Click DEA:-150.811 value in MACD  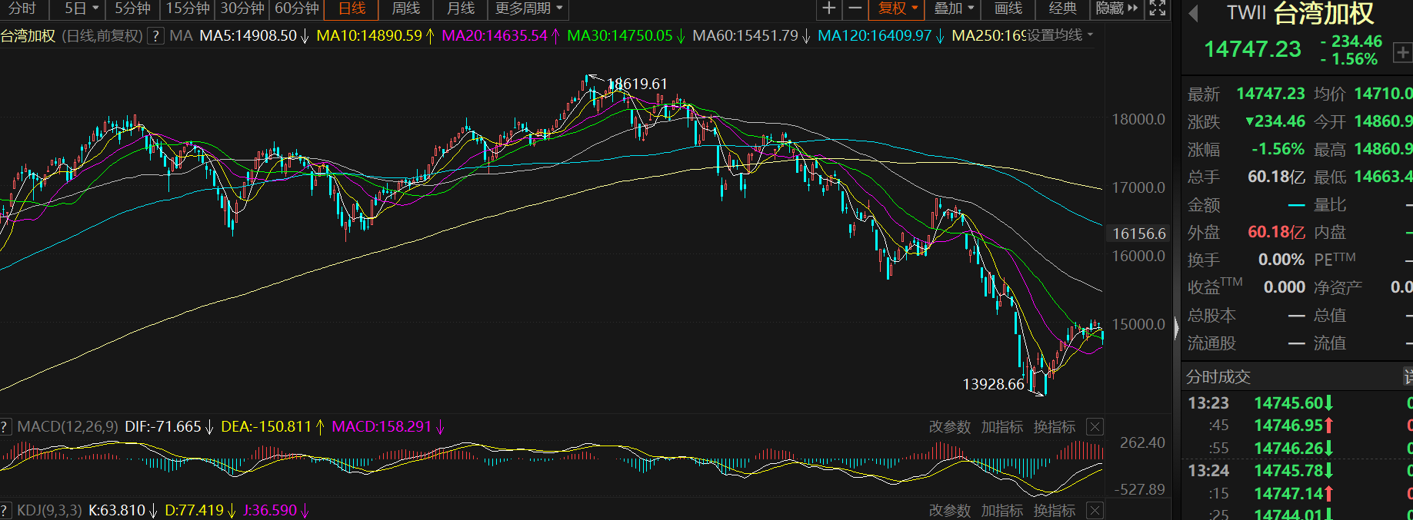pos(266,426)
